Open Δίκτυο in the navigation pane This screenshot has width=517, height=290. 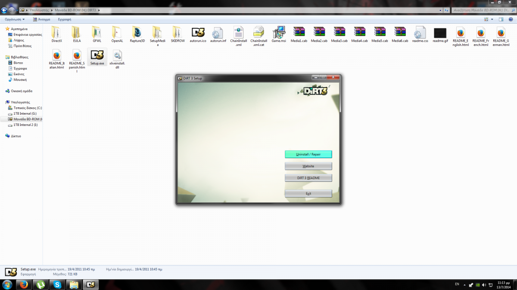(13, 136)
